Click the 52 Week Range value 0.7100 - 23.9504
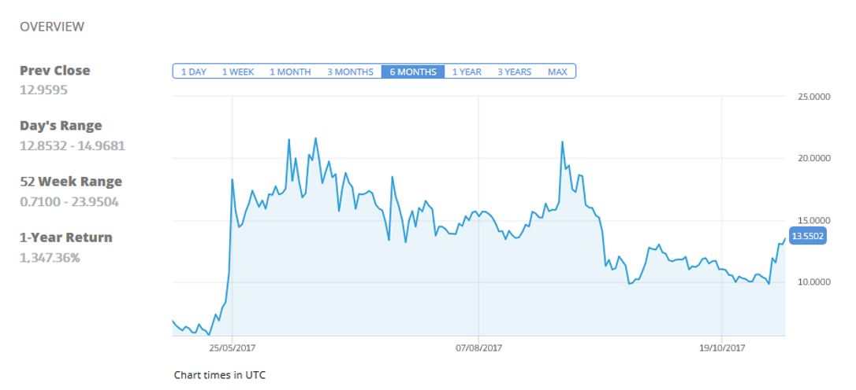This screenshot has width=856, height=390. point(72,201)
